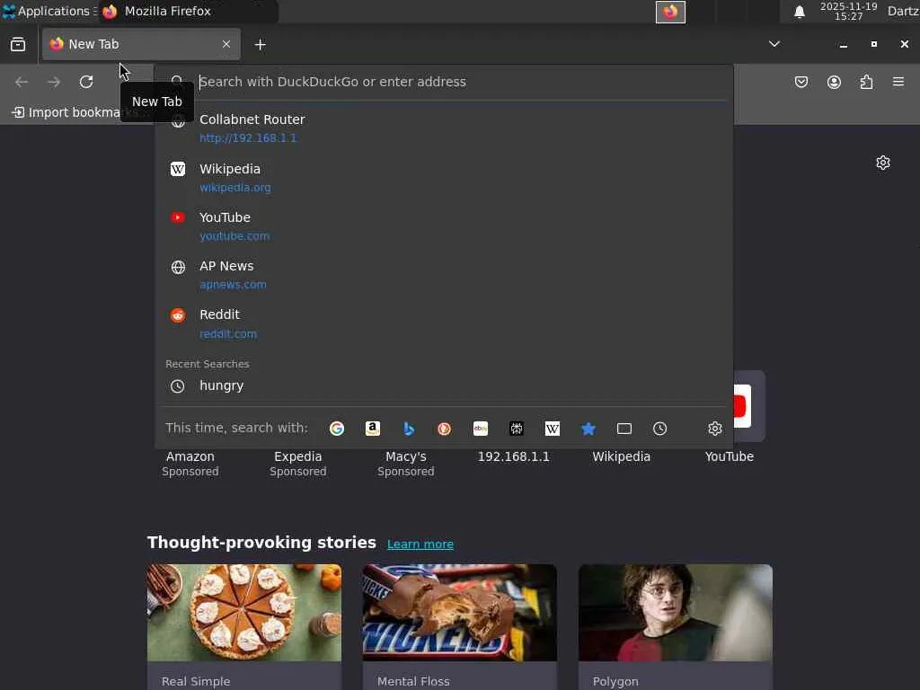
Task: Search this time with eBay
Action: pyautogui.click(x=481, y=429)
